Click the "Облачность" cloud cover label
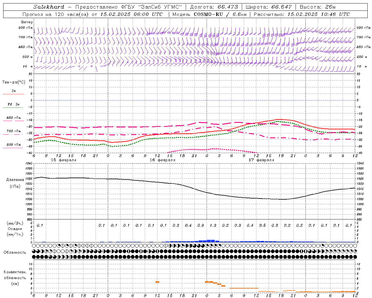 pos(15,253)
